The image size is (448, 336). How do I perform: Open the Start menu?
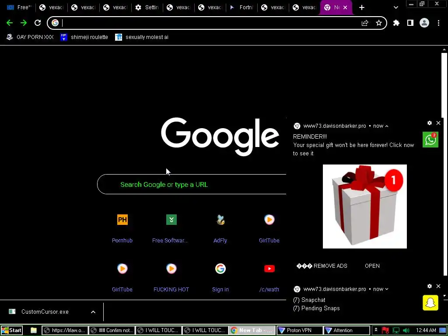11,330
